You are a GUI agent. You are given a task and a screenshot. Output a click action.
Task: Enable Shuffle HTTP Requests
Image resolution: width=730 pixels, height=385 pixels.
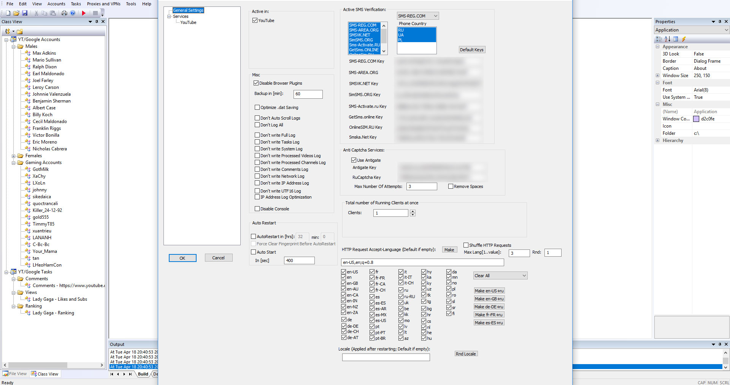[465, 245]
